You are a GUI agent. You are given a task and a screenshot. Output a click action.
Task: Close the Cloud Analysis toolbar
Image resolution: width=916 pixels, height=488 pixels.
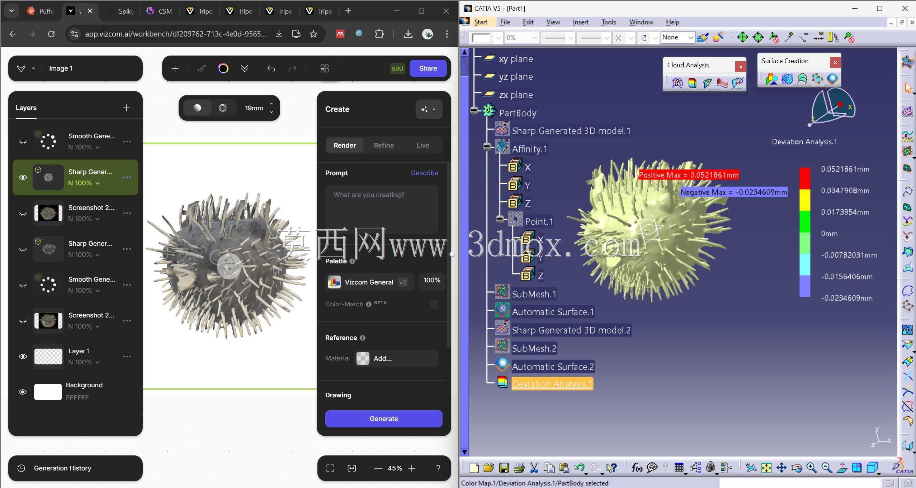(x=740, y=67)
